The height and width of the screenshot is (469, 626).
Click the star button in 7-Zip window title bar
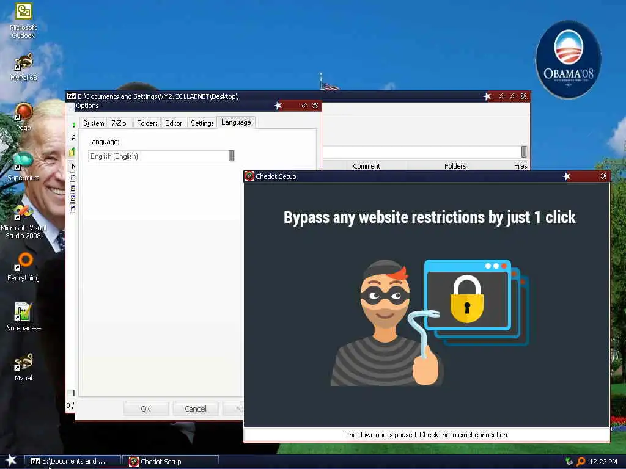coord(487,96)
